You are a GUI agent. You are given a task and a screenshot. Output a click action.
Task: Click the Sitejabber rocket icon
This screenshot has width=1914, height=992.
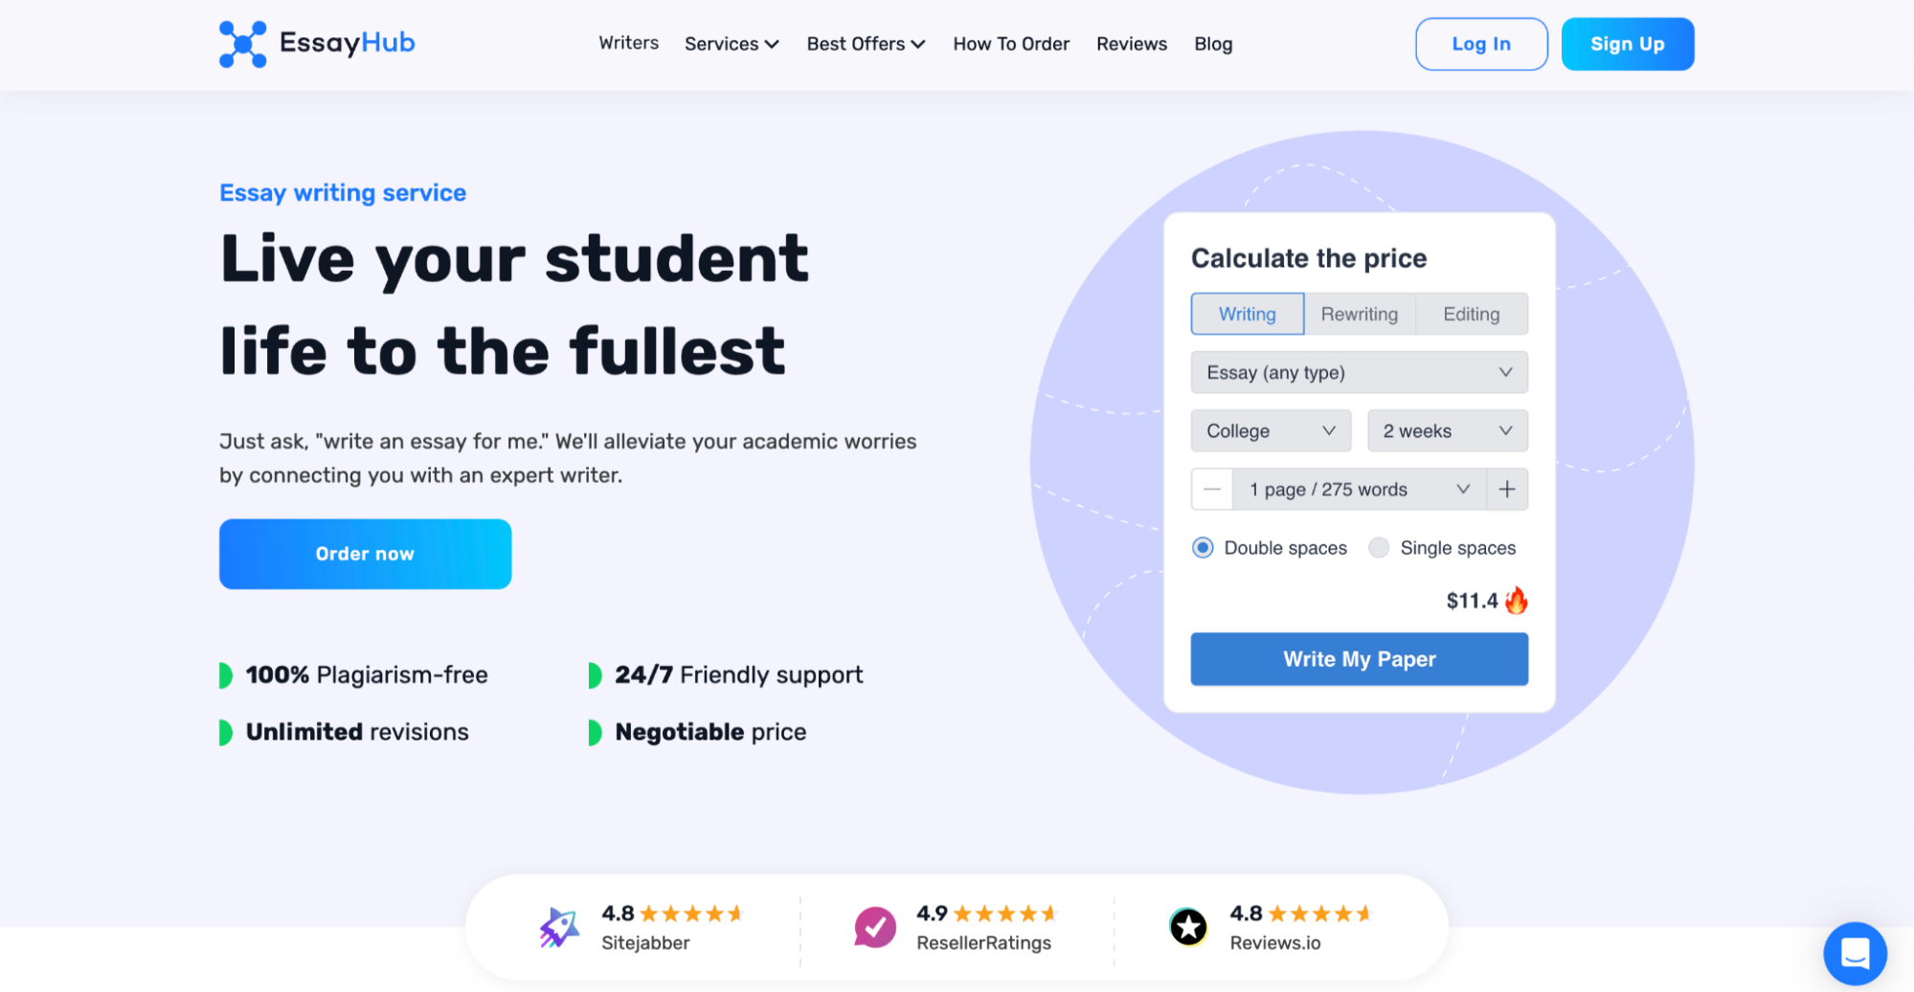(559, 927)
